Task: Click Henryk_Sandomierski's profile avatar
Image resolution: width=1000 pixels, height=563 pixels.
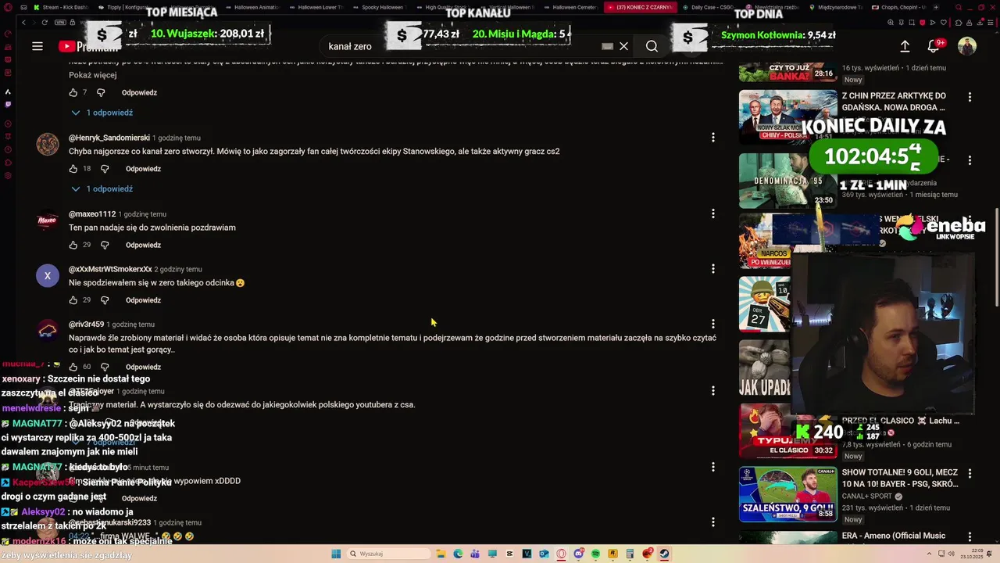Action: (48, 144)
